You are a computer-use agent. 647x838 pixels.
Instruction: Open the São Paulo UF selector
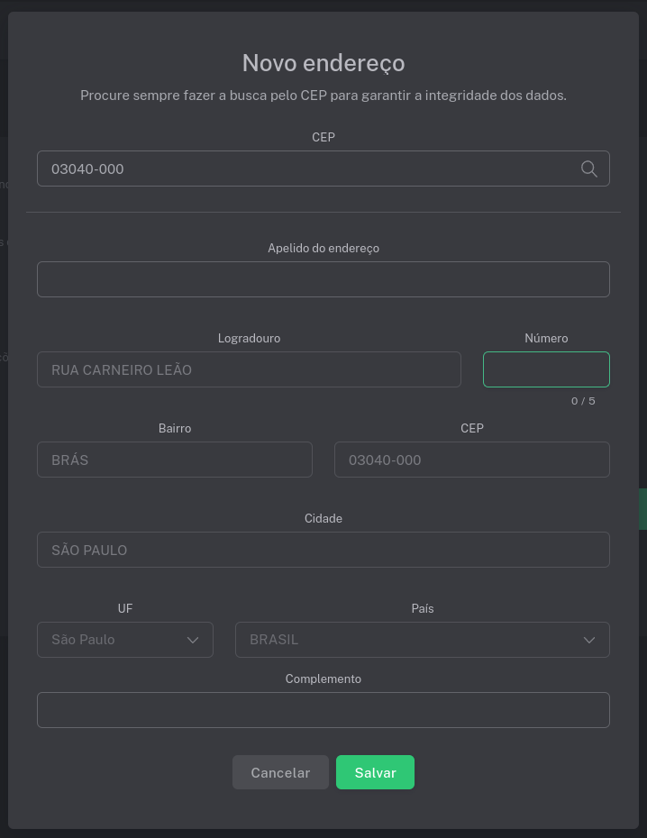click(x=124, y=640)
